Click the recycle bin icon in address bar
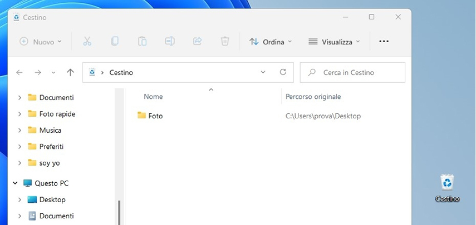The height and width of the screenshot is (225, 476). coord(92,72)
